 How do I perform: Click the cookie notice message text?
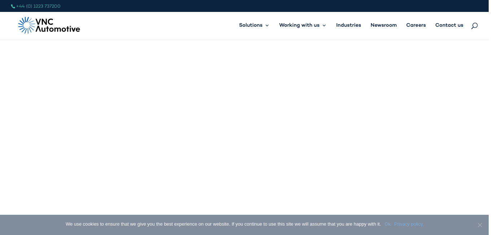click(223, 224)
